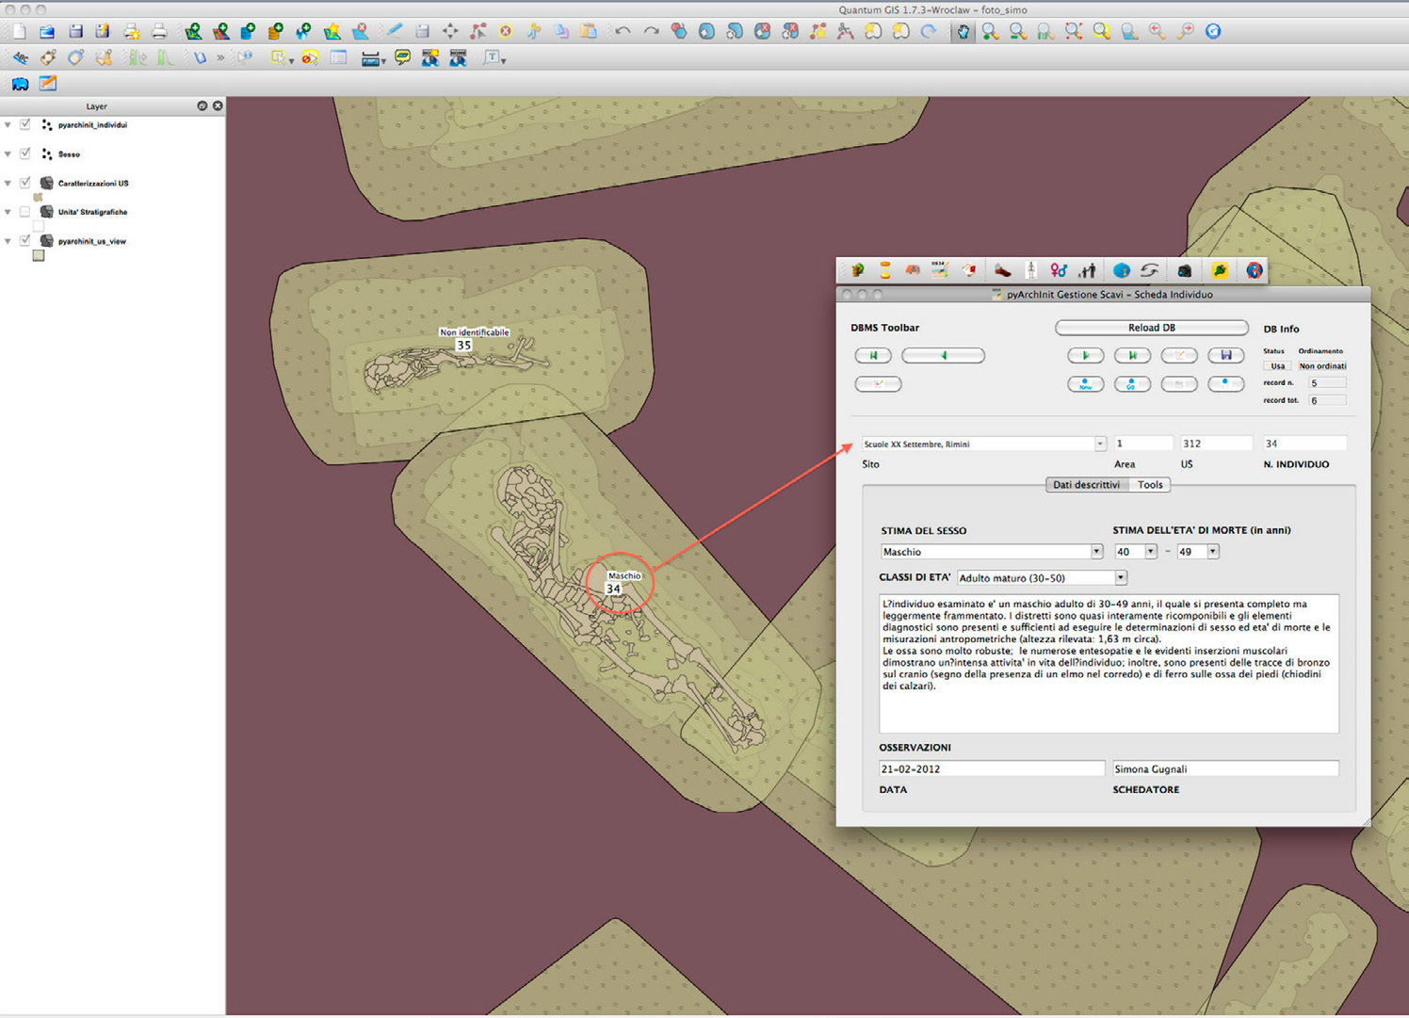Go to next record button
The height and width of the screenshot is (1018, 1409).
pos(1085,356)
